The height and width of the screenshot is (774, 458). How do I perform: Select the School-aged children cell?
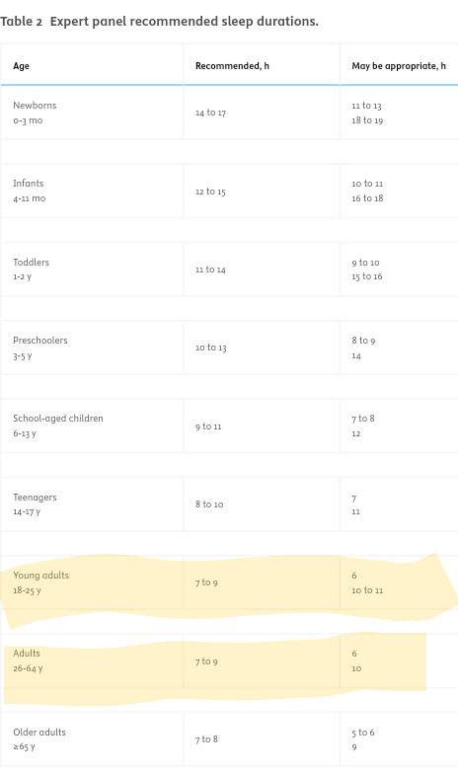click(x=92, y=426)
